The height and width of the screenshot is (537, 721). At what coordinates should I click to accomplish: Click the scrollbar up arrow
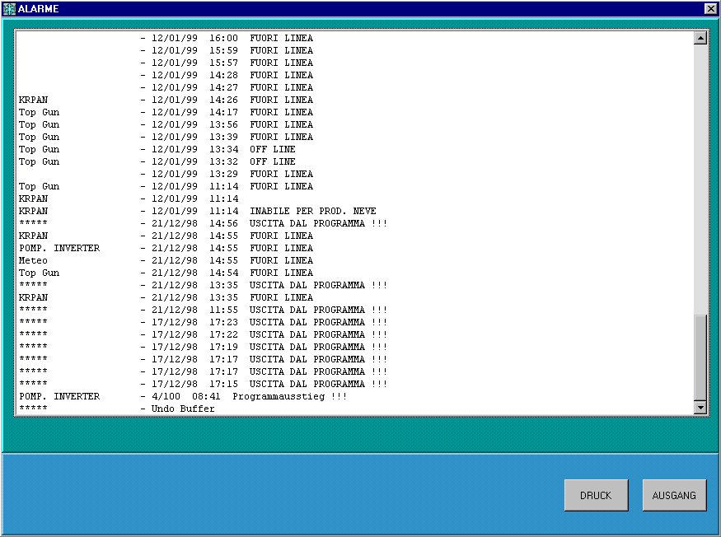700,38
